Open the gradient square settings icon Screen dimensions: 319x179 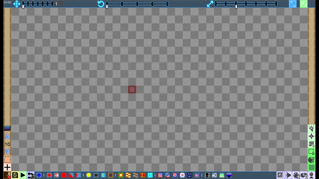[280, 175]
